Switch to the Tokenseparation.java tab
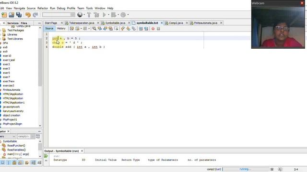The image size is (307, 172). (82, 23)
